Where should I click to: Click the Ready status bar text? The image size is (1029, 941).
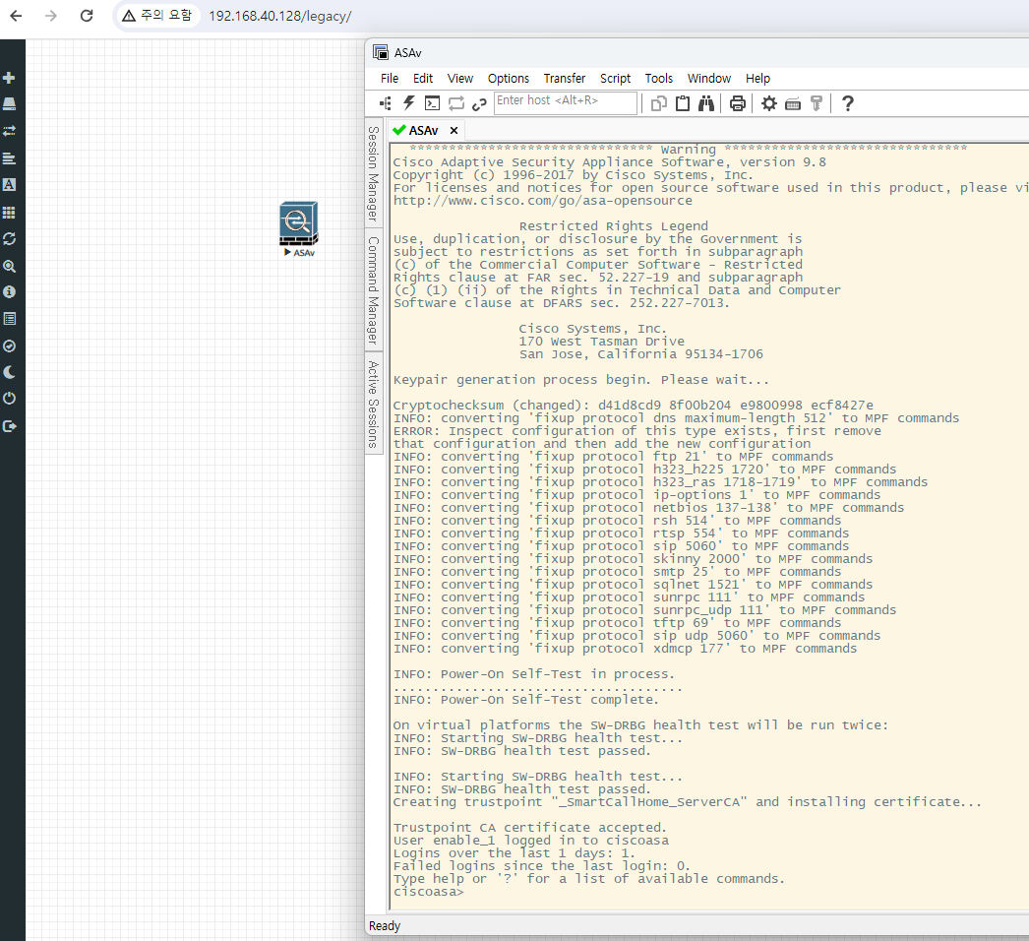(385, 926)
